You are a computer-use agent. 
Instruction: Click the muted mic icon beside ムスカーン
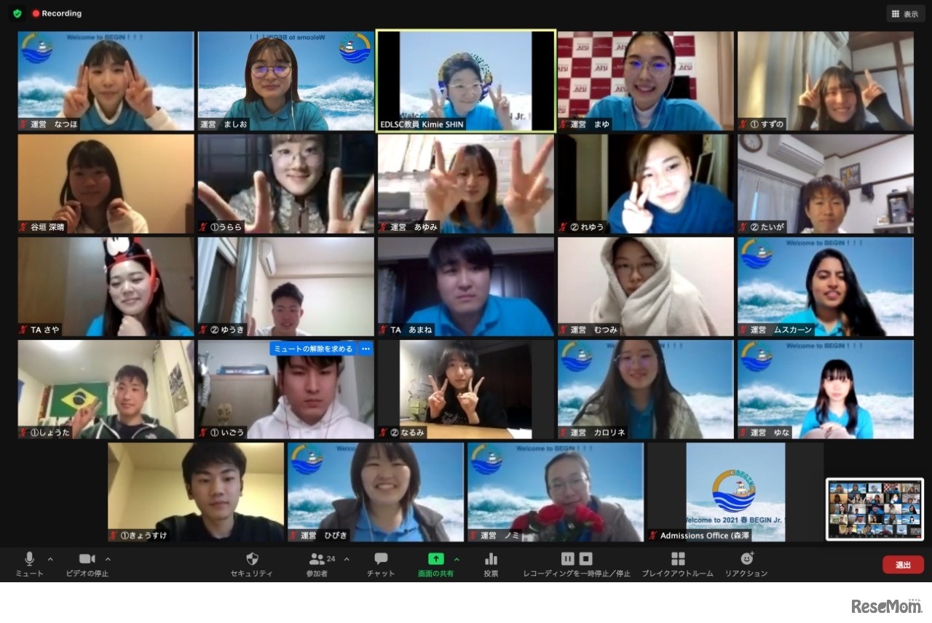(x=743, y=330)
